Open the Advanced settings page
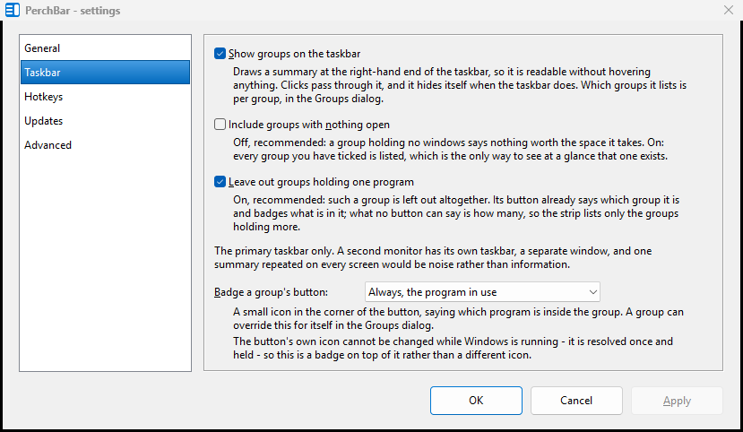 (105, 144)
